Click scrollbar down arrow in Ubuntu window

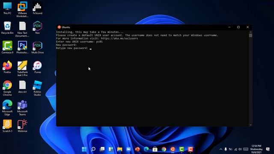(250, 125)
